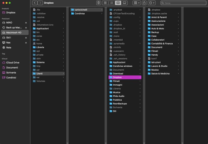Click the home folder icon in first column
The image size is (208, 144).
tap(34, 43)
